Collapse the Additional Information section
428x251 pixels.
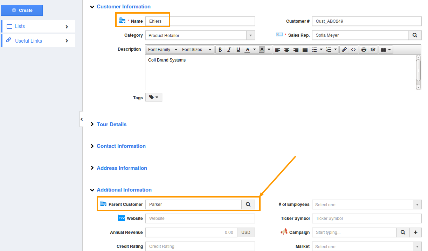point(92,190)
